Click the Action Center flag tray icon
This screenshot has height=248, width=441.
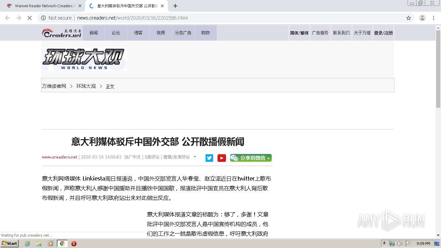point(408,244)
